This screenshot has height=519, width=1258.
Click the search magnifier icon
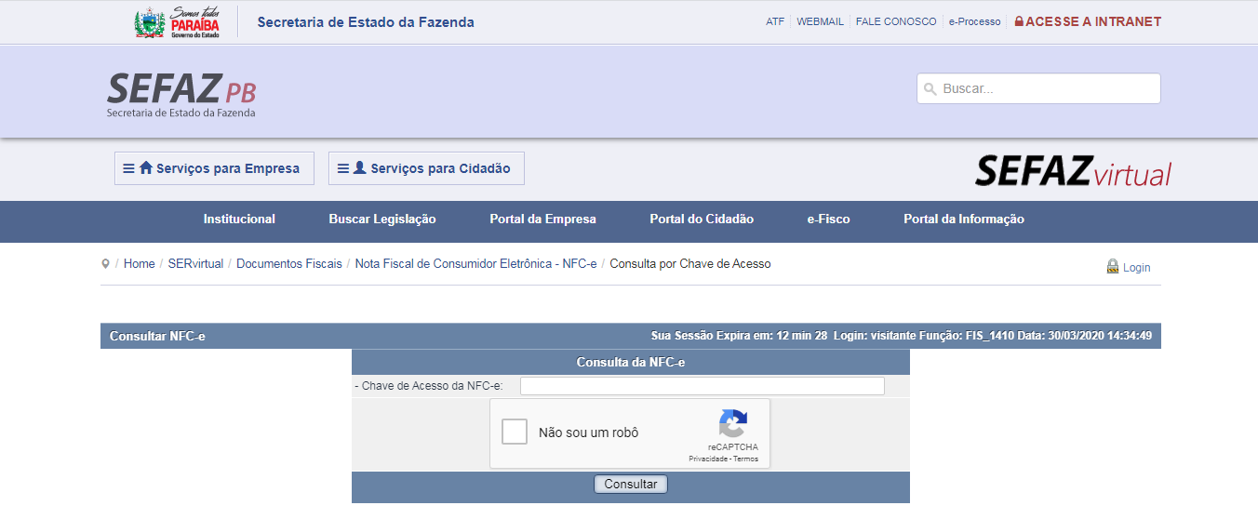click(x=930, y=89)
